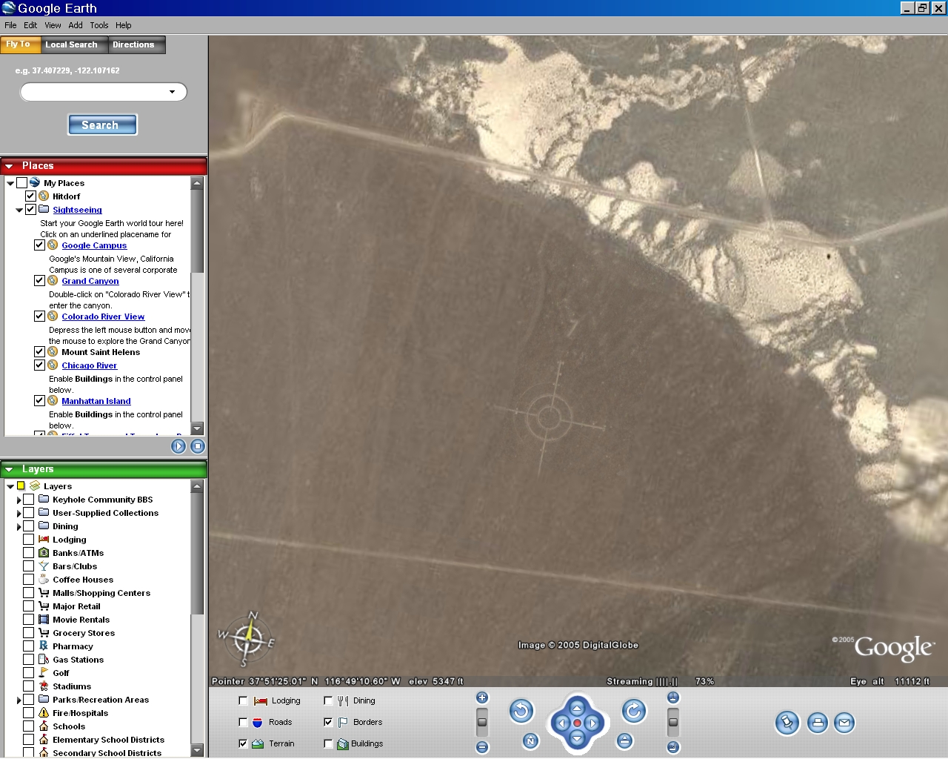Screen dimensions: 948x759
Task: Collapse the Sightseeing folder
Action: tap(19, 210)
